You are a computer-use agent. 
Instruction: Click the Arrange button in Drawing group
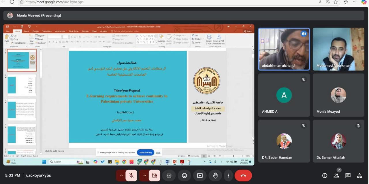162,39
